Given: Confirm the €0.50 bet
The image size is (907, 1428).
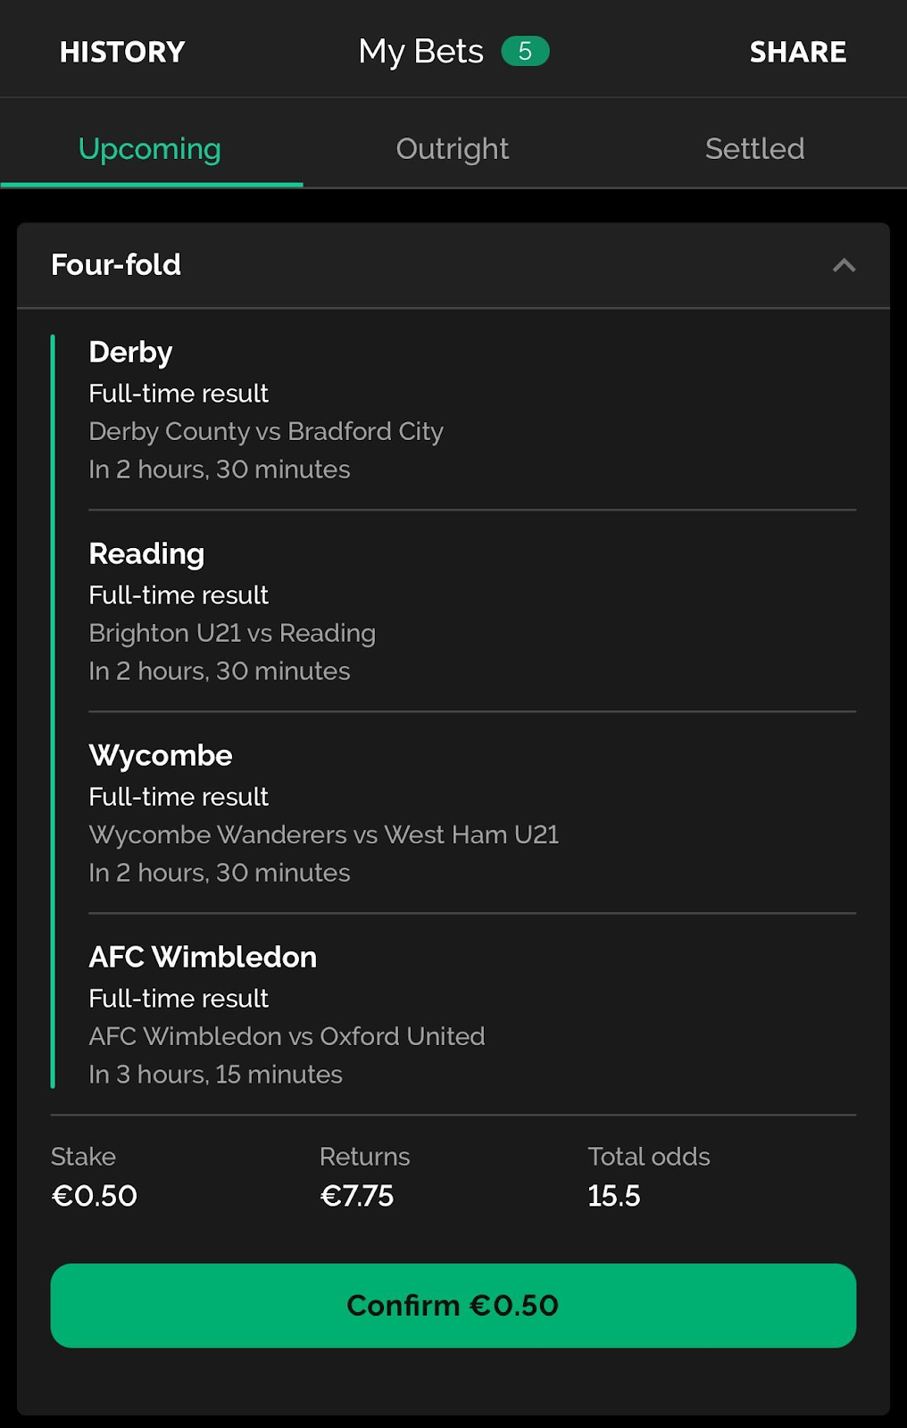Looking at the screenshot, I should click(453, 1305).
